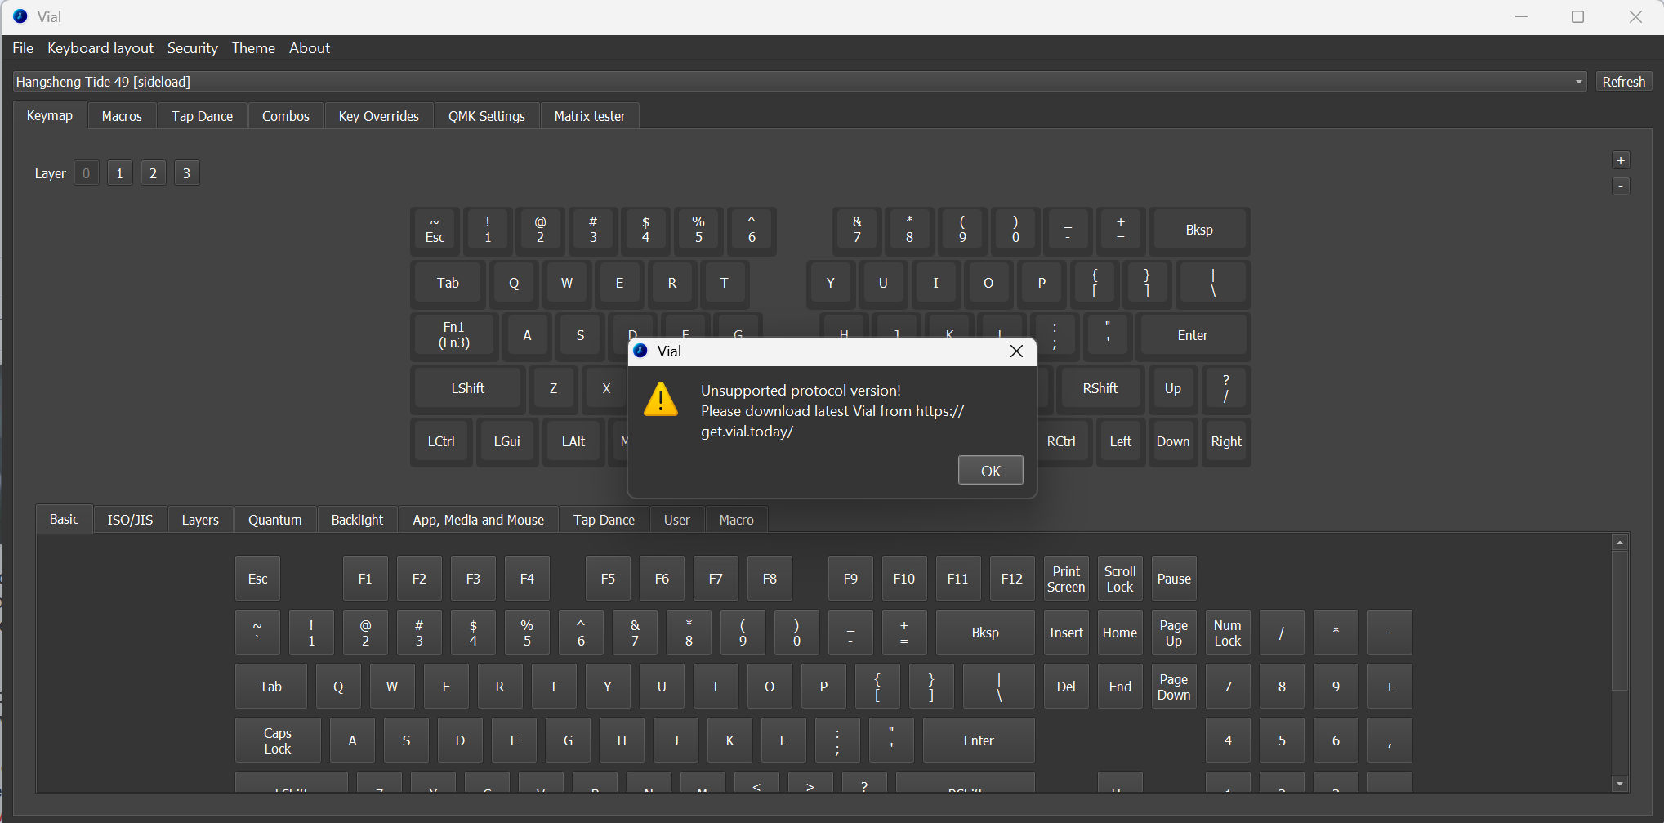Select the Right arrow key on the keymap
Image resolution: width=1664 pixels, height=823 pixels.
click(1226, 441)
